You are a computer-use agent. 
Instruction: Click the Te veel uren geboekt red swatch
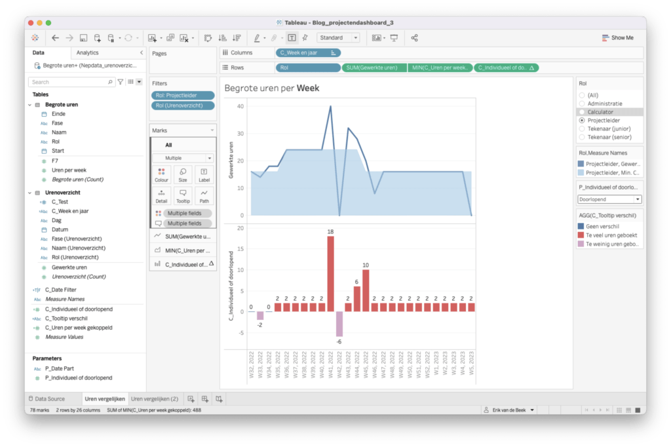(x=582, y=234)
